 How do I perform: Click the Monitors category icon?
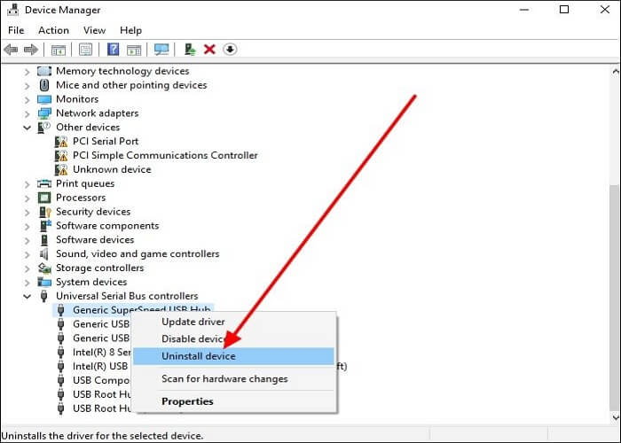coord(44,99)
